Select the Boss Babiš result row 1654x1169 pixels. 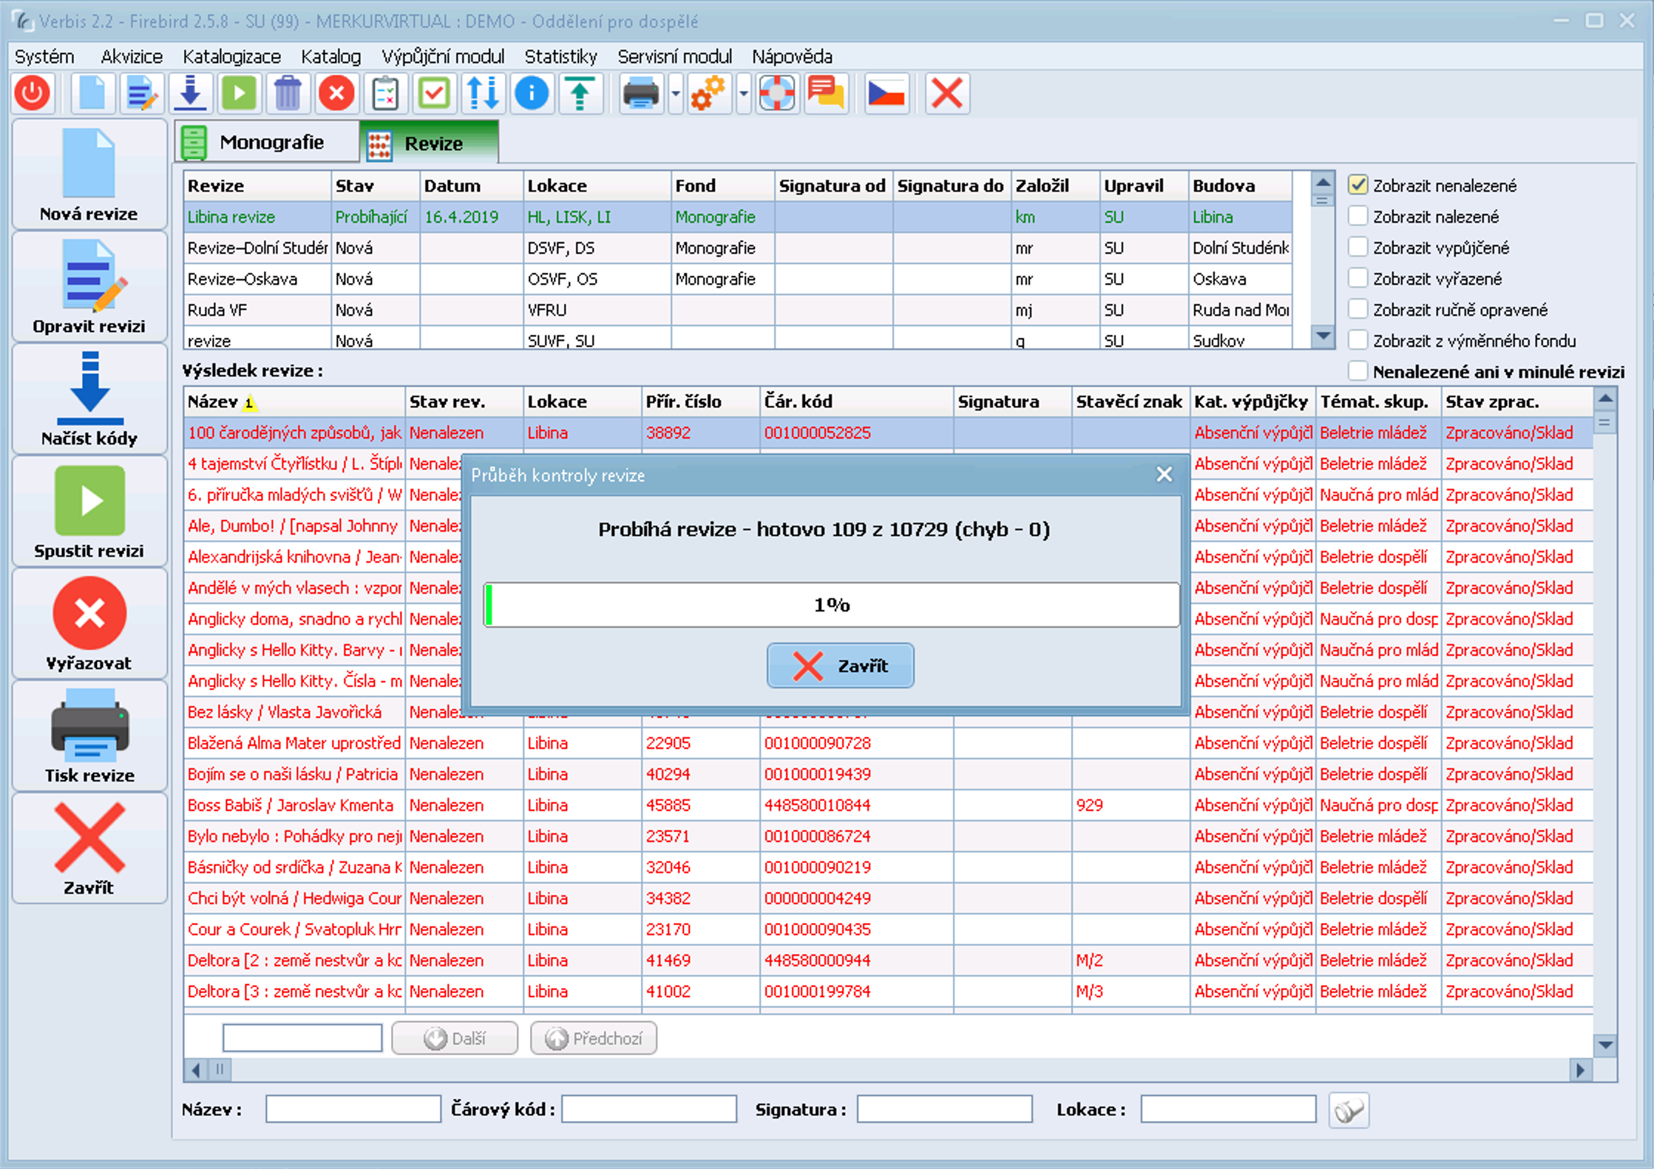pyautogui.click(x=888, y=805)
